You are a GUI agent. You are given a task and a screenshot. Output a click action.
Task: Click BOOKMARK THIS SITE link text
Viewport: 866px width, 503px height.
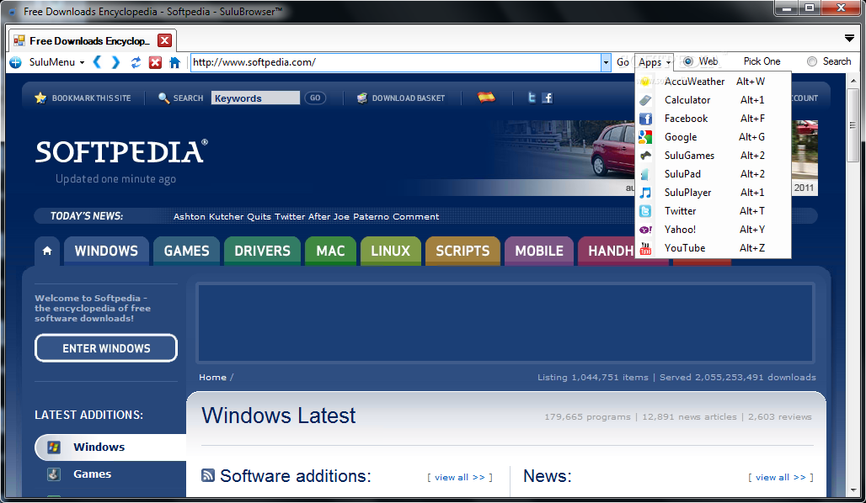(x=91, y=98)
